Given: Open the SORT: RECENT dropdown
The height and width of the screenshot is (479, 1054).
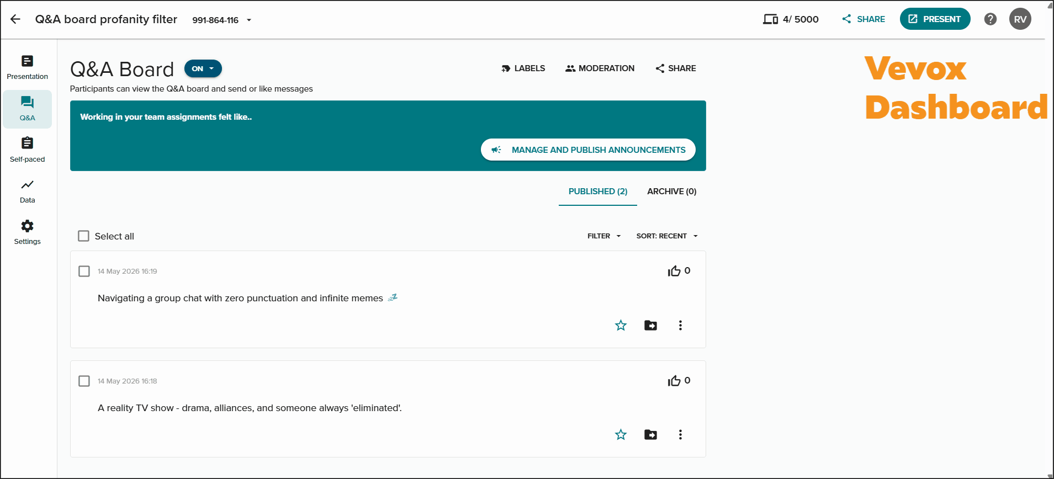Looking at the screenshot, I should coord(667,236).
